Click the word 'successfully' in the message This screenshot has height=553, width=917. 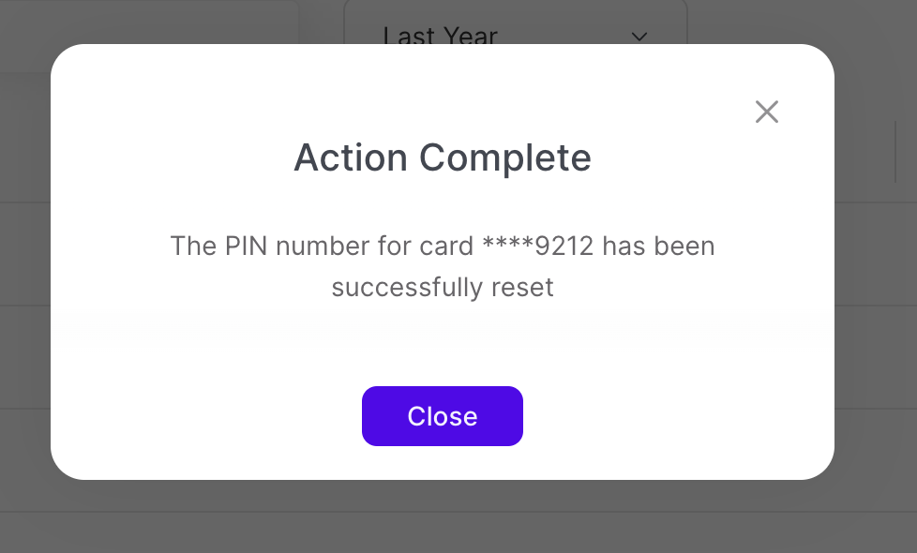[x=406, y=287]
